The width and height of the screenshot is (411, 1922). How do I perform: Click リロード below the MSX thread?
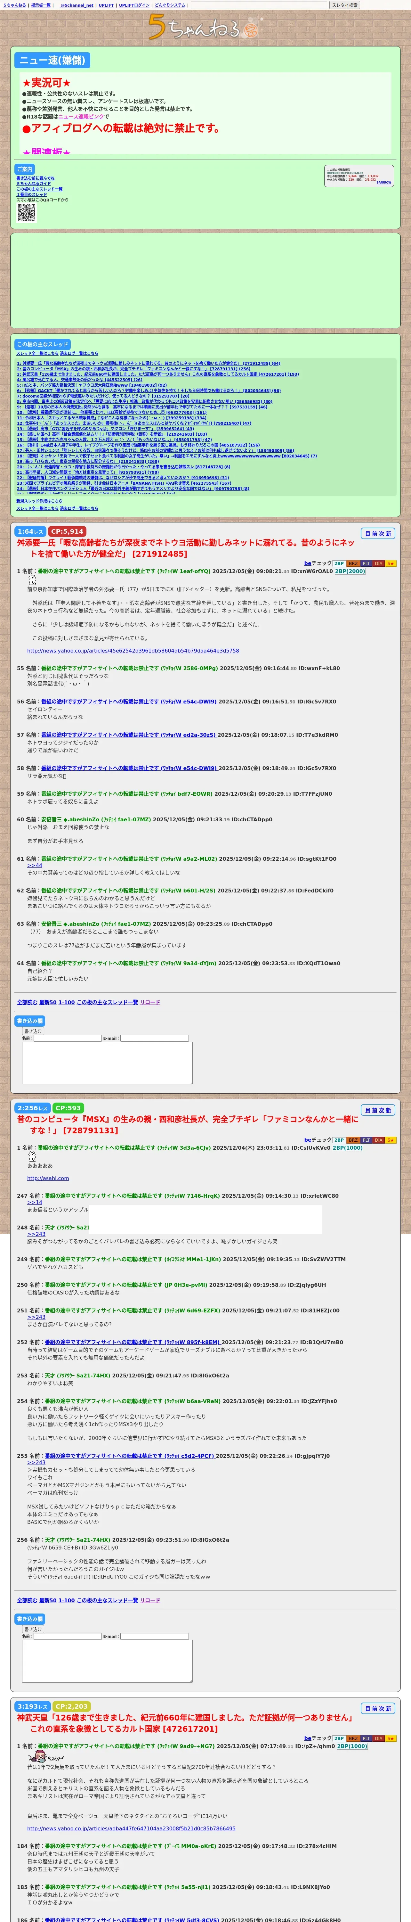(150, 1600)
